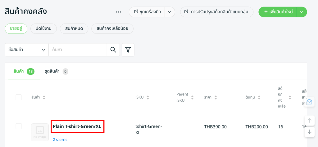
Task: Expand the ชุดเครื่องมือ dropdown arrow
Action: point(170,12)
